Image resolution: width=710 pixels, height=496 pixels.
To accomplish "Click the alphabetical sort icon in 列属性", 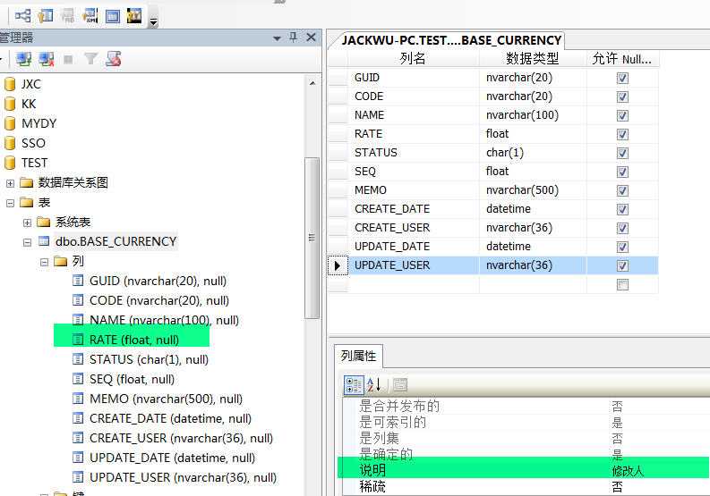I will tap(374, 385).
